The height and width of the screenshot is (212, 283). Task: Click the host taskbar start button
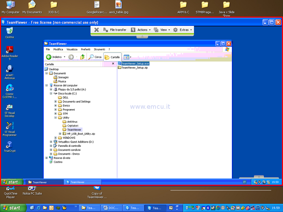coord(13,208)
